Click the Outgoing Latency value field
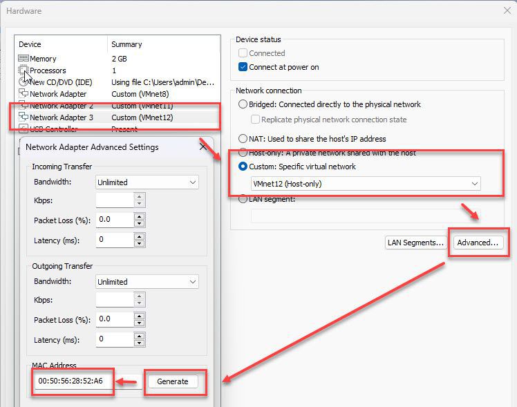The image size is (517, 407). pos(115,339)
